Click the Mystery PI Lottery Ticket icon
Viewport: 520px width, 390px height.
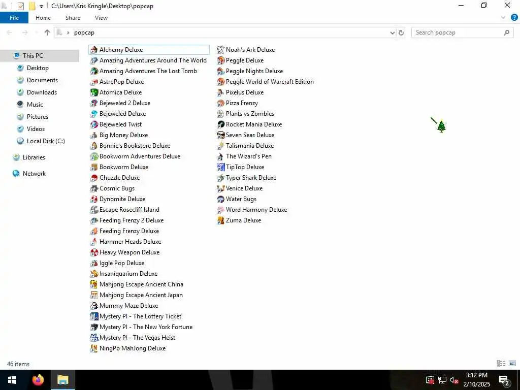[x=94, y=317]
